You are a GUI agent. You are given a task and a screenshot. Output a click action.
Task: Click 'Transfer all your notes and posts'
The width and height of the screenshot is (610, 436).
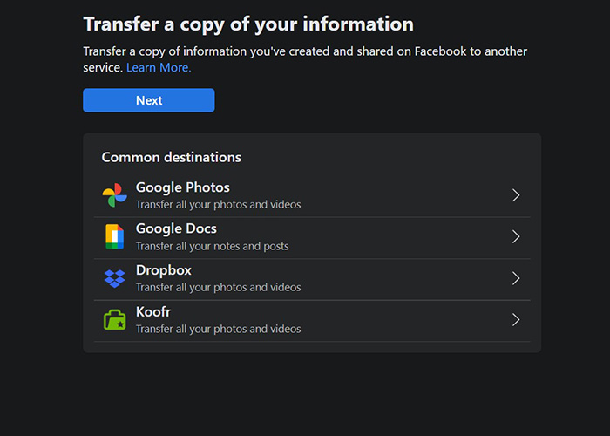(212, 246)
